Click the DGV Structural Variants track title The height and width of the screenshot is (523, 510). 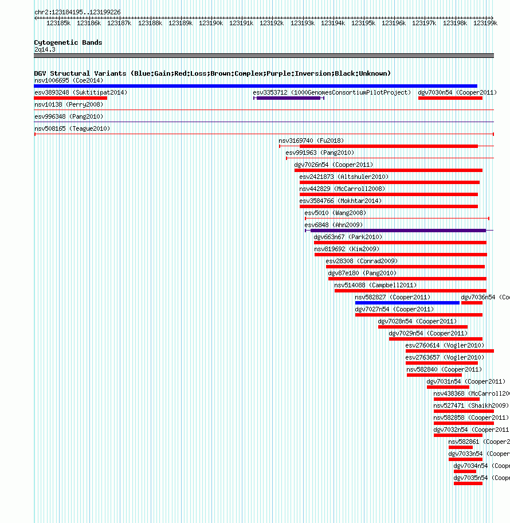[x=213, y=73]
